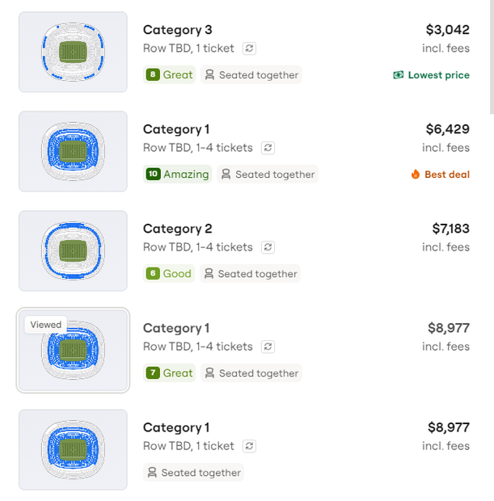Click the $3,042 price
Screen dimensions: 494x501
447,30
